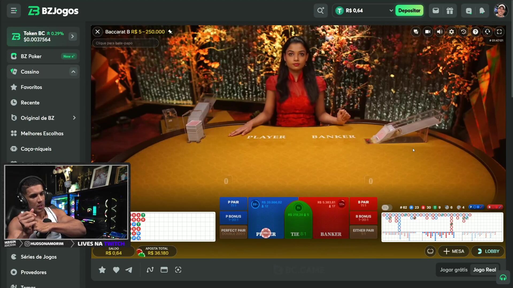The width and height of the screenshot is (513, 288).
Task: Open the user profile avatar
Action: click(x=501, y=11)
